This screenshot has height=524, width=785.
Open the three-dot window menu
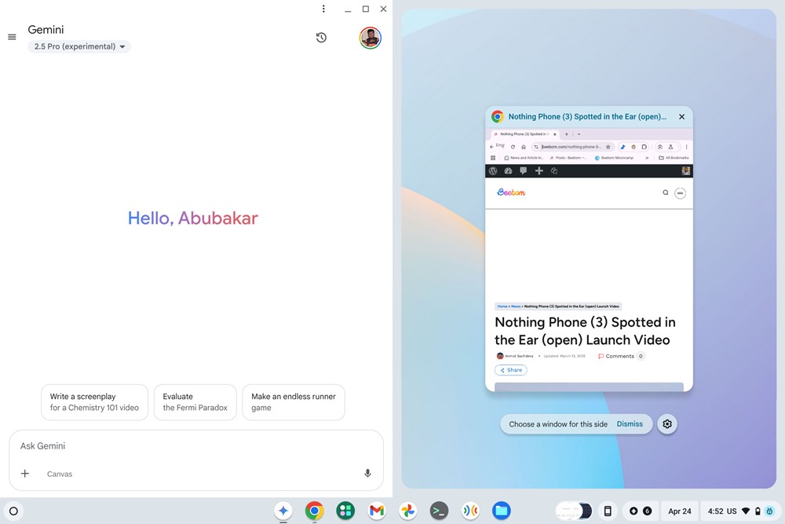pyautogui.click(x=323, y=9)
